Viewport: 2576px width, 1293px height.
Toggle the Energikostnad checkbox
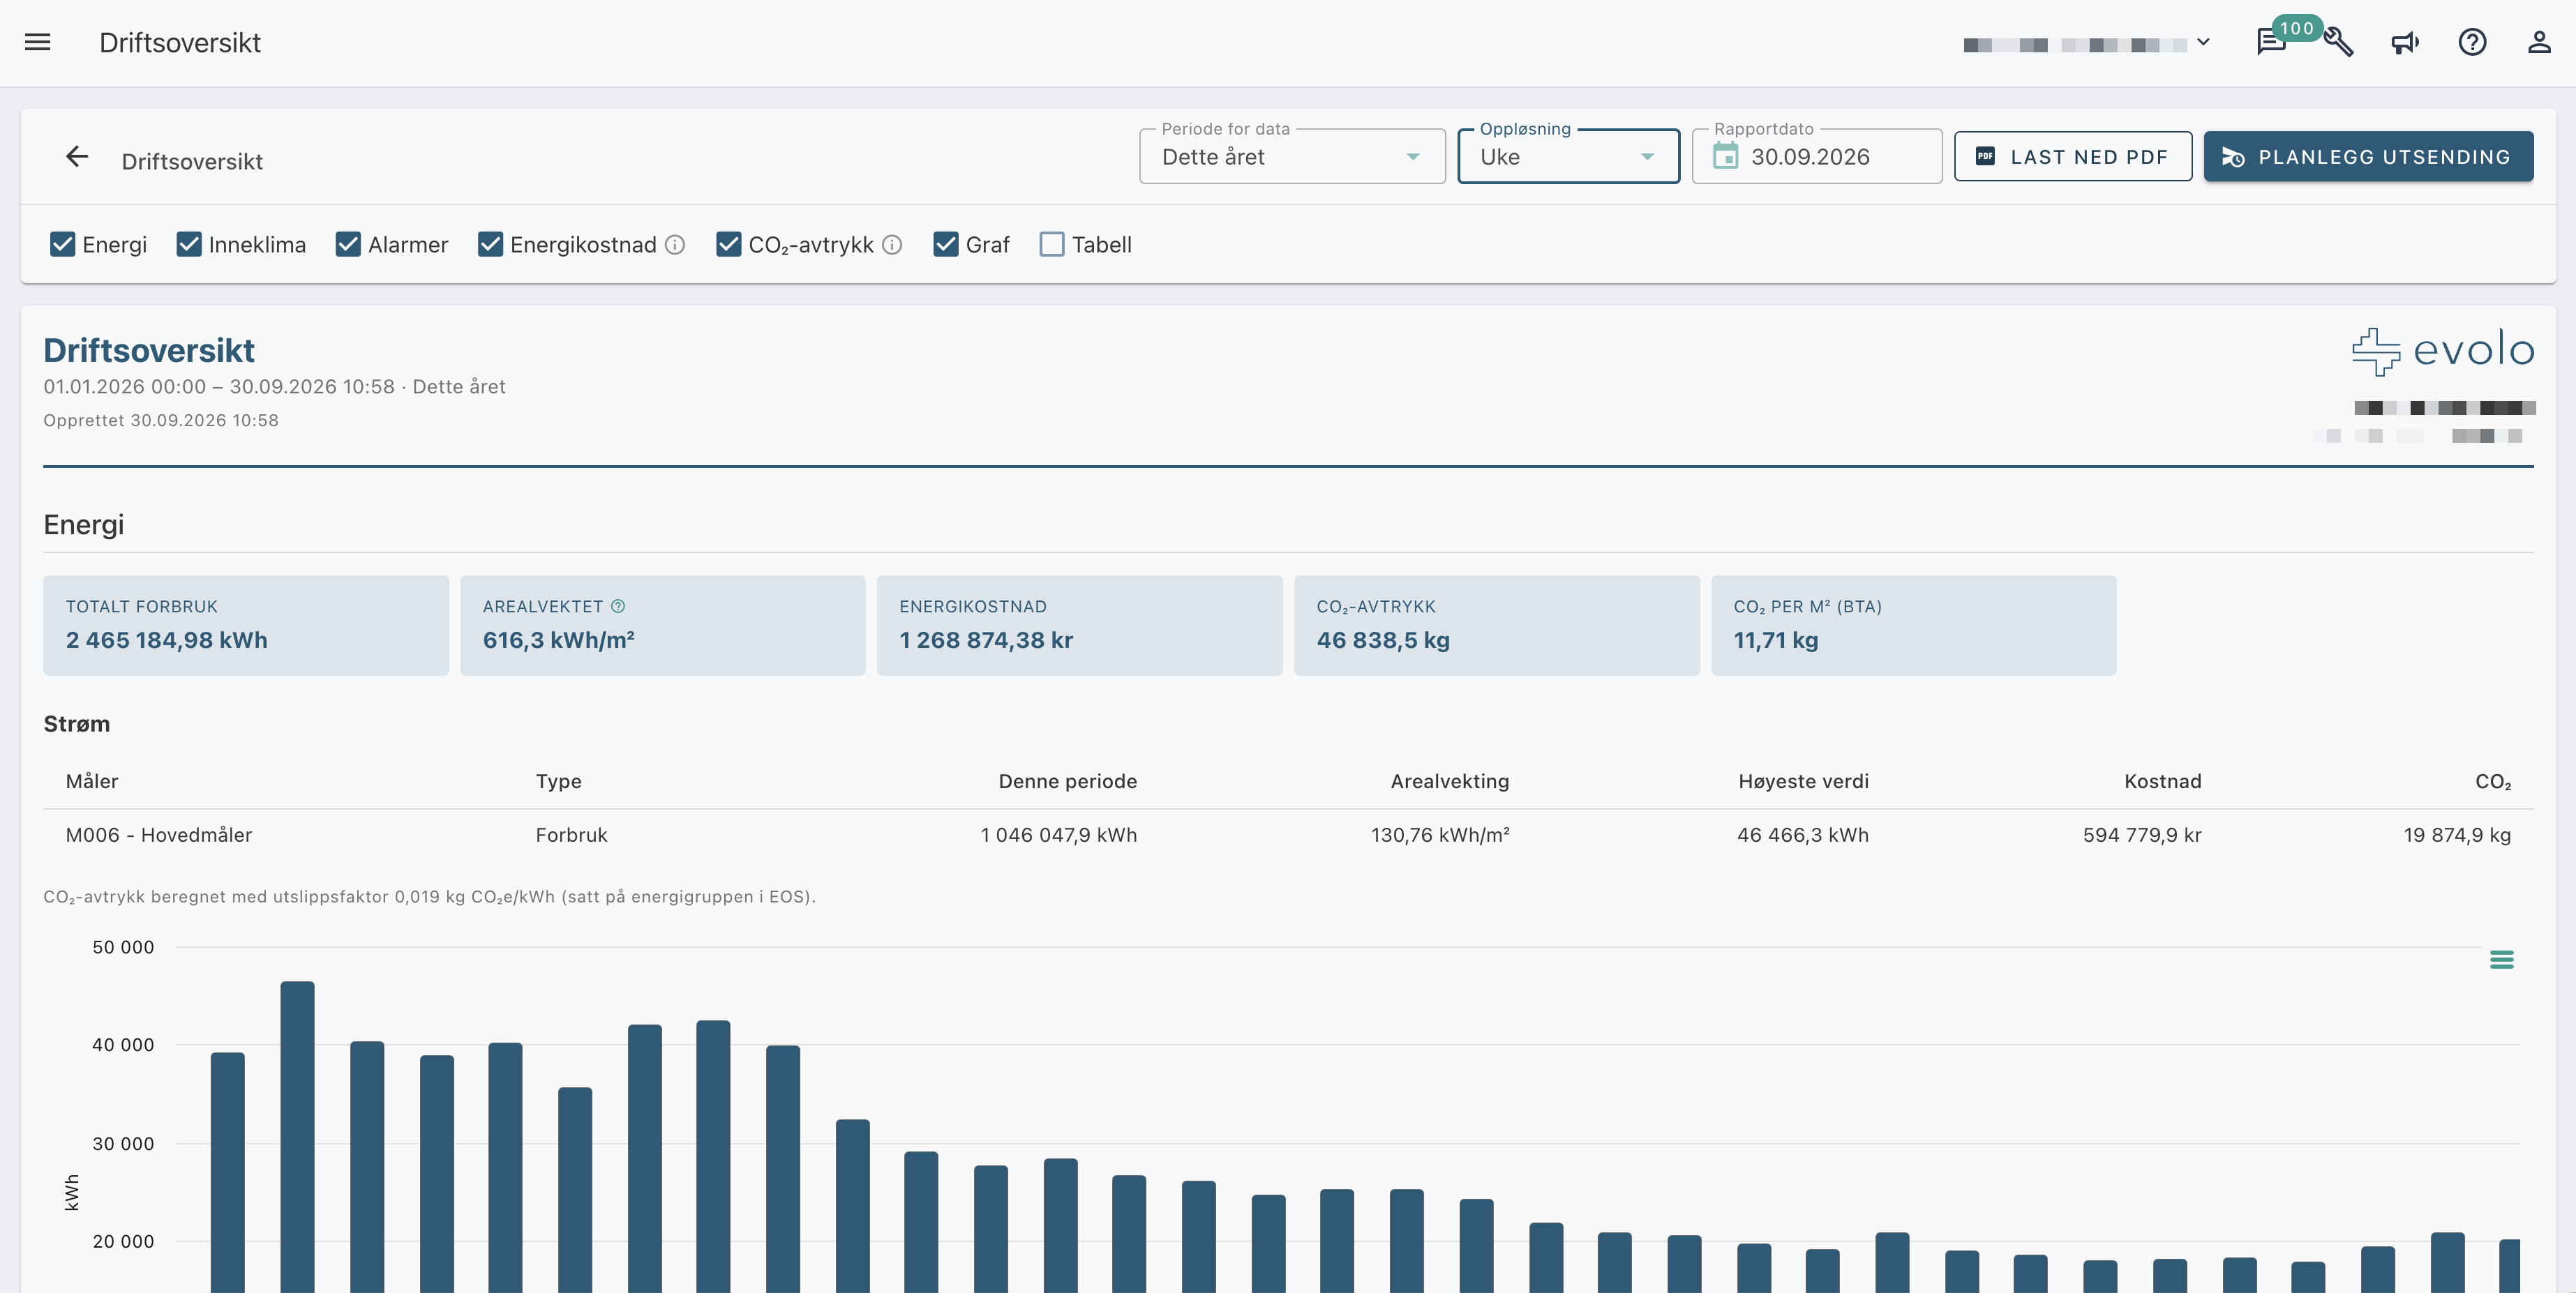[490, 244]
